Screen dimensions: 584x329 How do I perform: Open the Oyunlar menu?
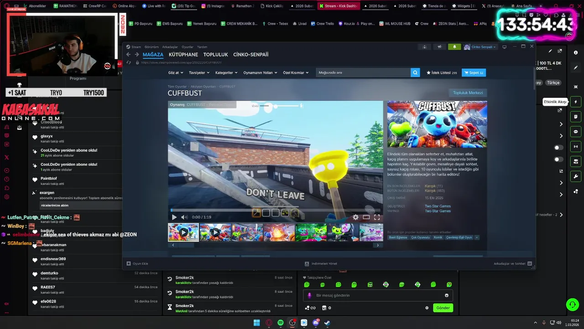click(x=188, y=47)
